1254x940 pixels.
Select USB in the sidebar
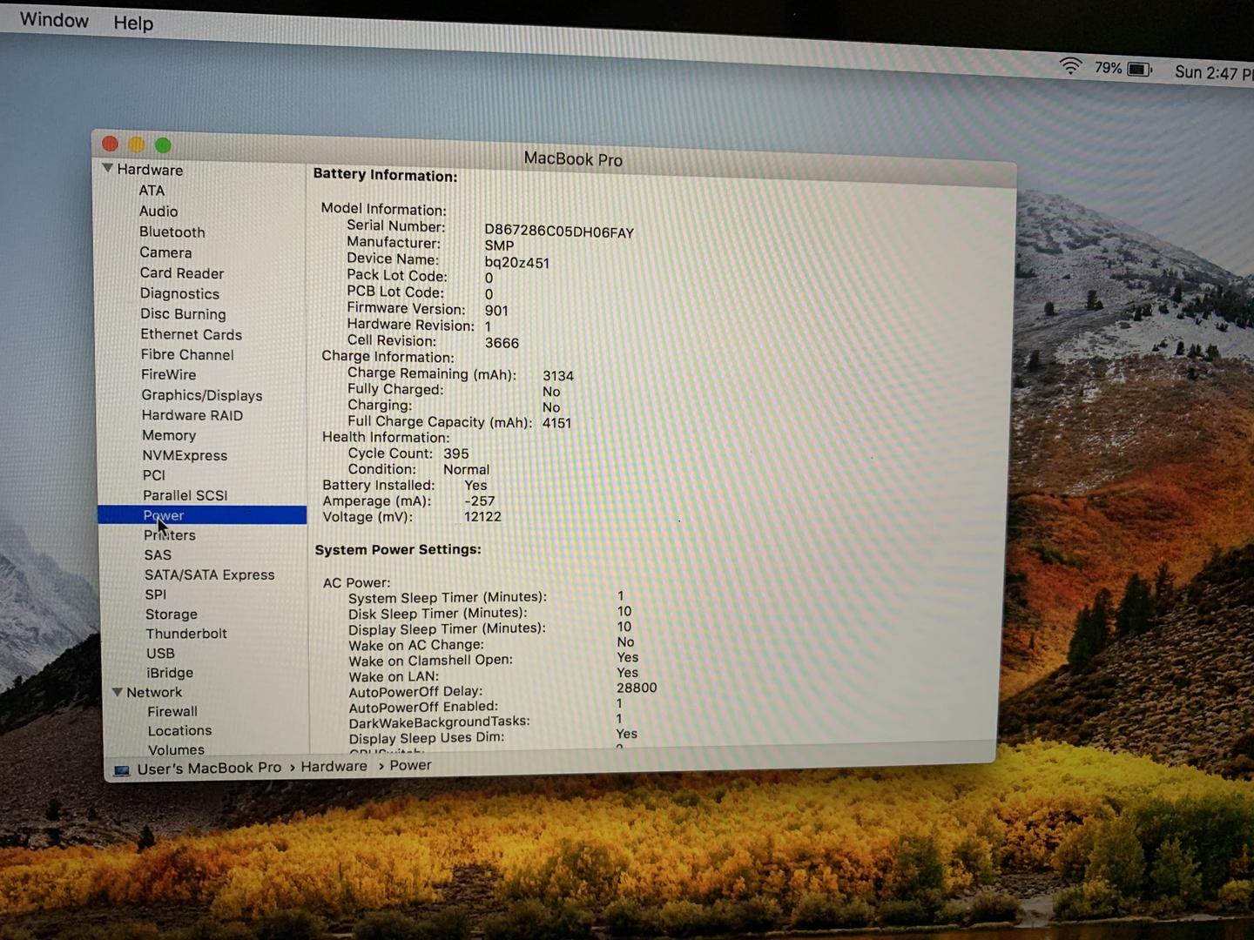161,654
